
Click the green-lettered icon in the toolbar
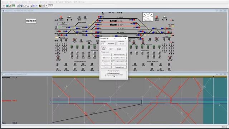click(x=14, y=6)
